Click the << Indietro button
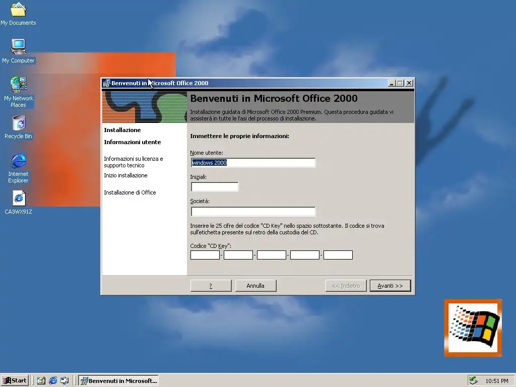The image size is (516, 387). [346, 286]
